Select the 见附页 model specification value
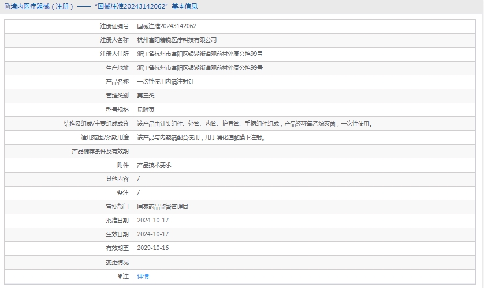 pyautogui.click(x=146, y=109)
